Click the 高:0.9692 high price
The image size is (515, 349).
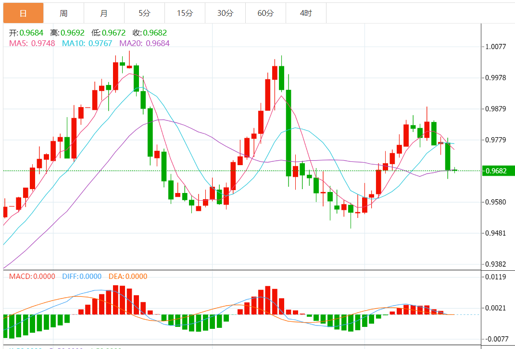click(x=67, y=33)
